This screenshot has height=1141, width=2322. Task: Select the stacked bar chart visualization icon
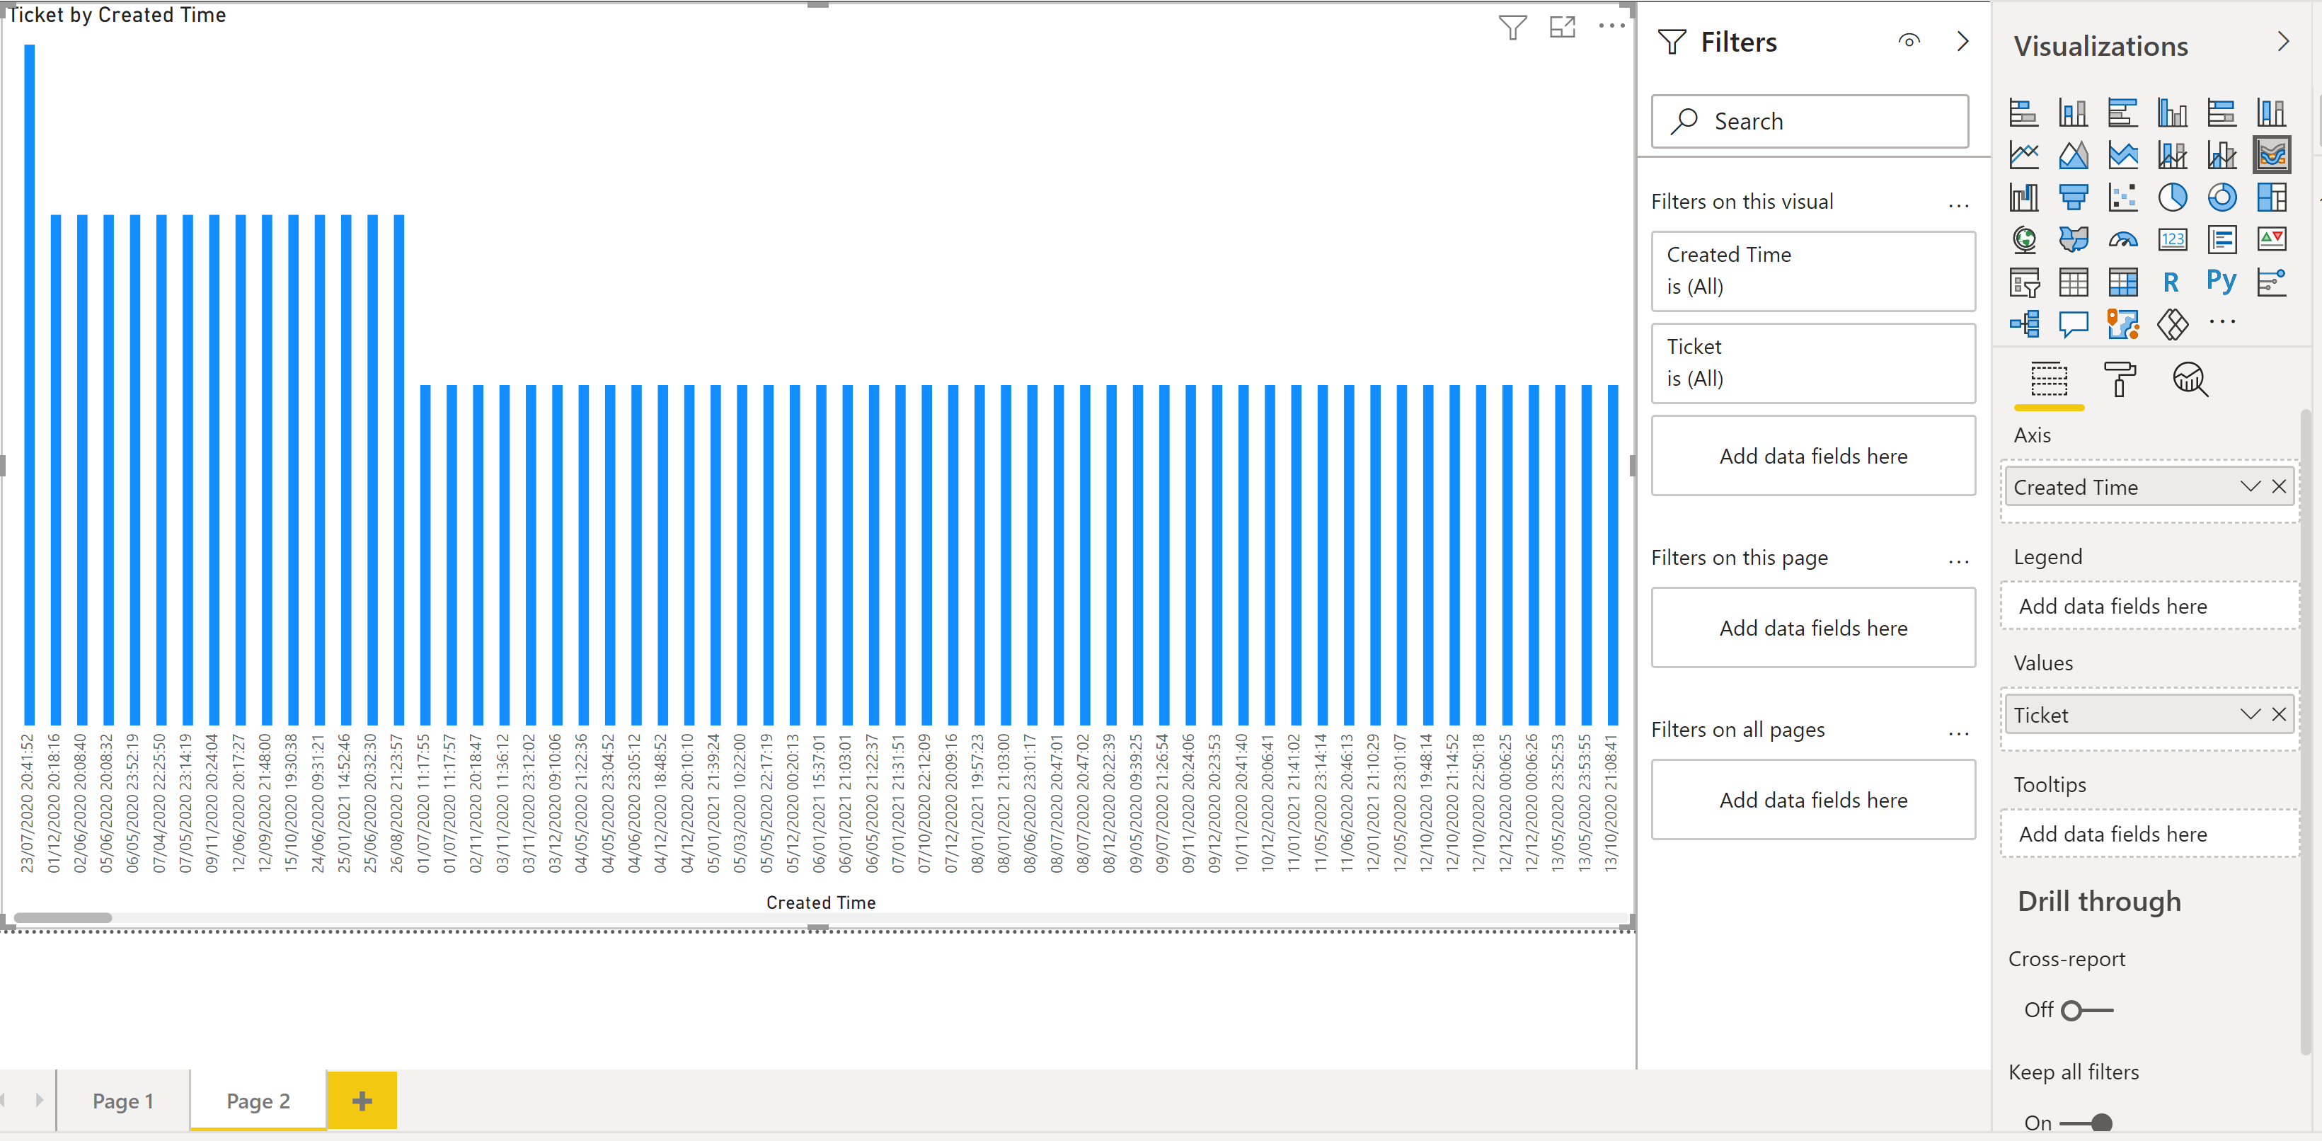tap(2023, 113)
